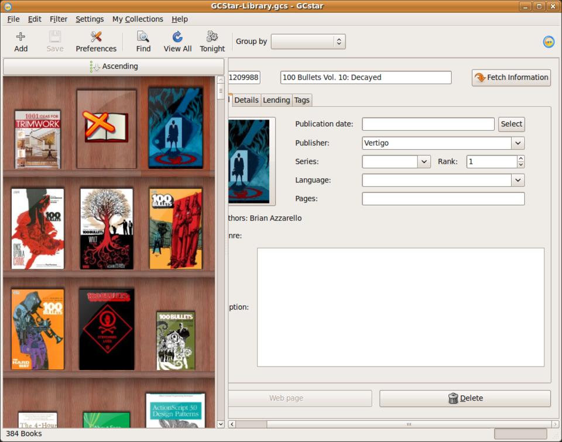Switch to the Lending tab
The width and height of the screenshot is (562, 442).
point(276,100)
